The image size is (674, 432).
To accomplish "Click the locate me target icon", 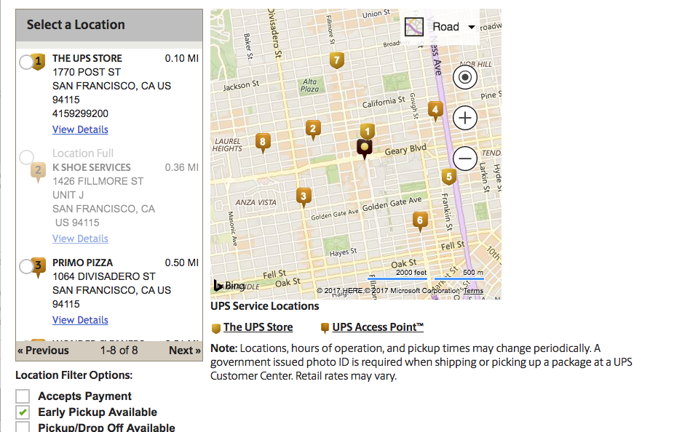I will 465,77.
